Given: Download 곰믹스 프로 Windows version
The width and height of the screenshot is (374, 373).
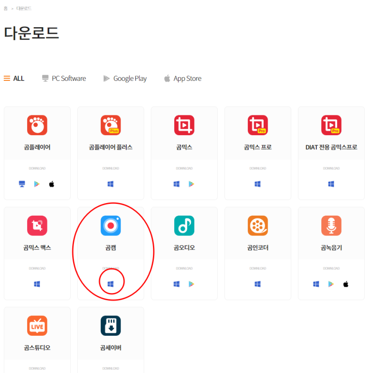Looking at the screenshot, I should click(257, 184).
